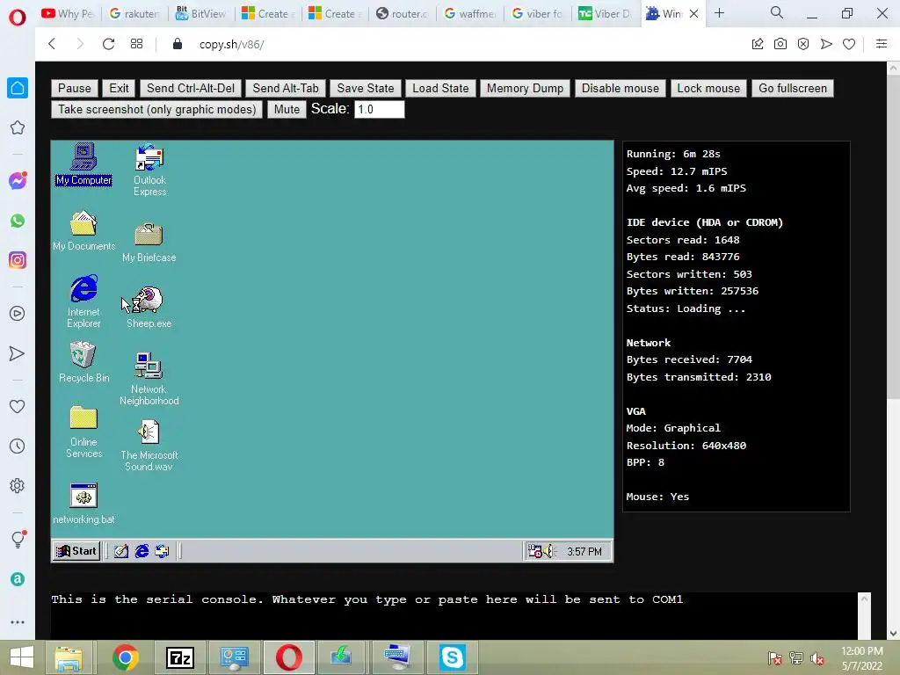Click the Lock mouse button
Image resolution: width=900 pixels, height=675 pixels.
[x=708, y=89]
